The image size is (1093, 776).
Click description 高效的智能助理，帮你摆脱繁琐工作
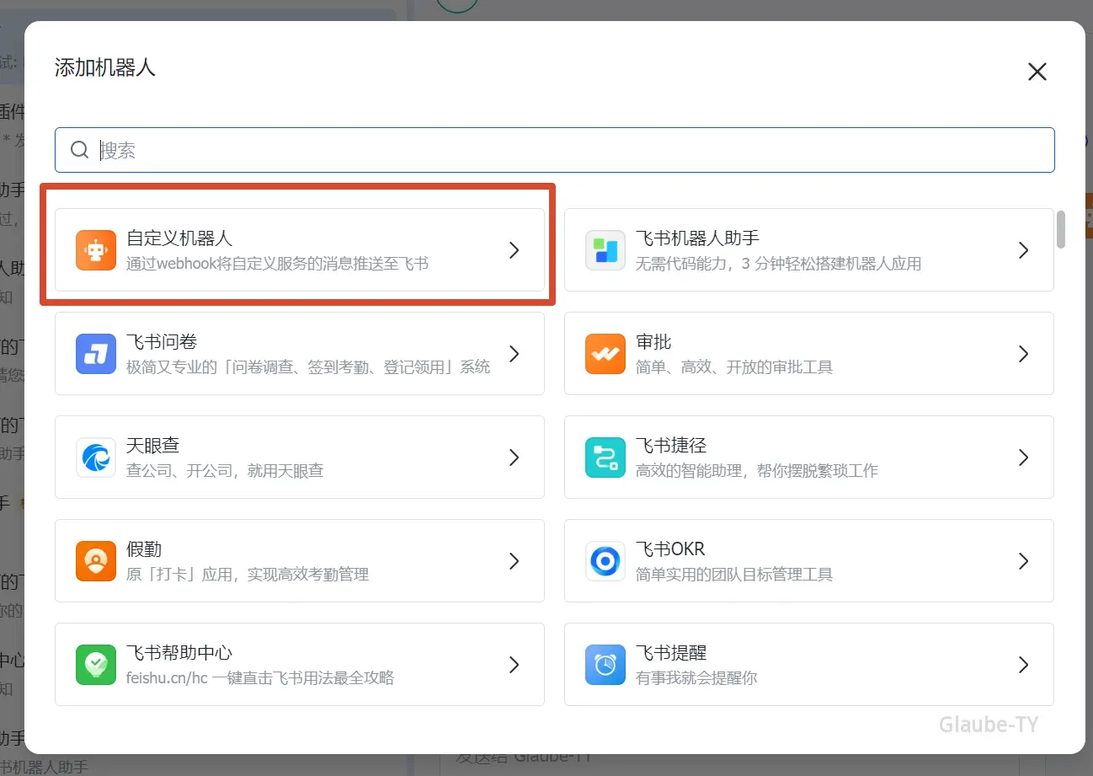tap(757, 471)
